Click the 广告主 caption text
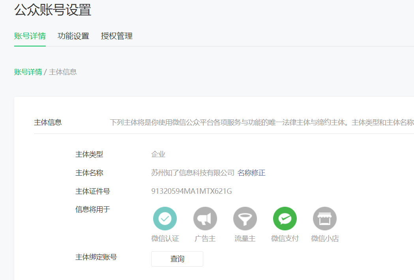 point(205,239)
